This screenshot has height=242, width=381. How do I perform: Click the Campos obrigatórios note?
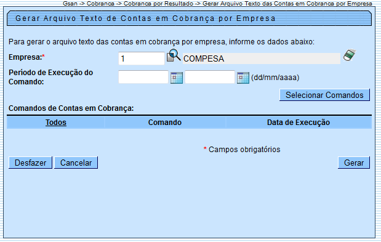coord(242,150)
